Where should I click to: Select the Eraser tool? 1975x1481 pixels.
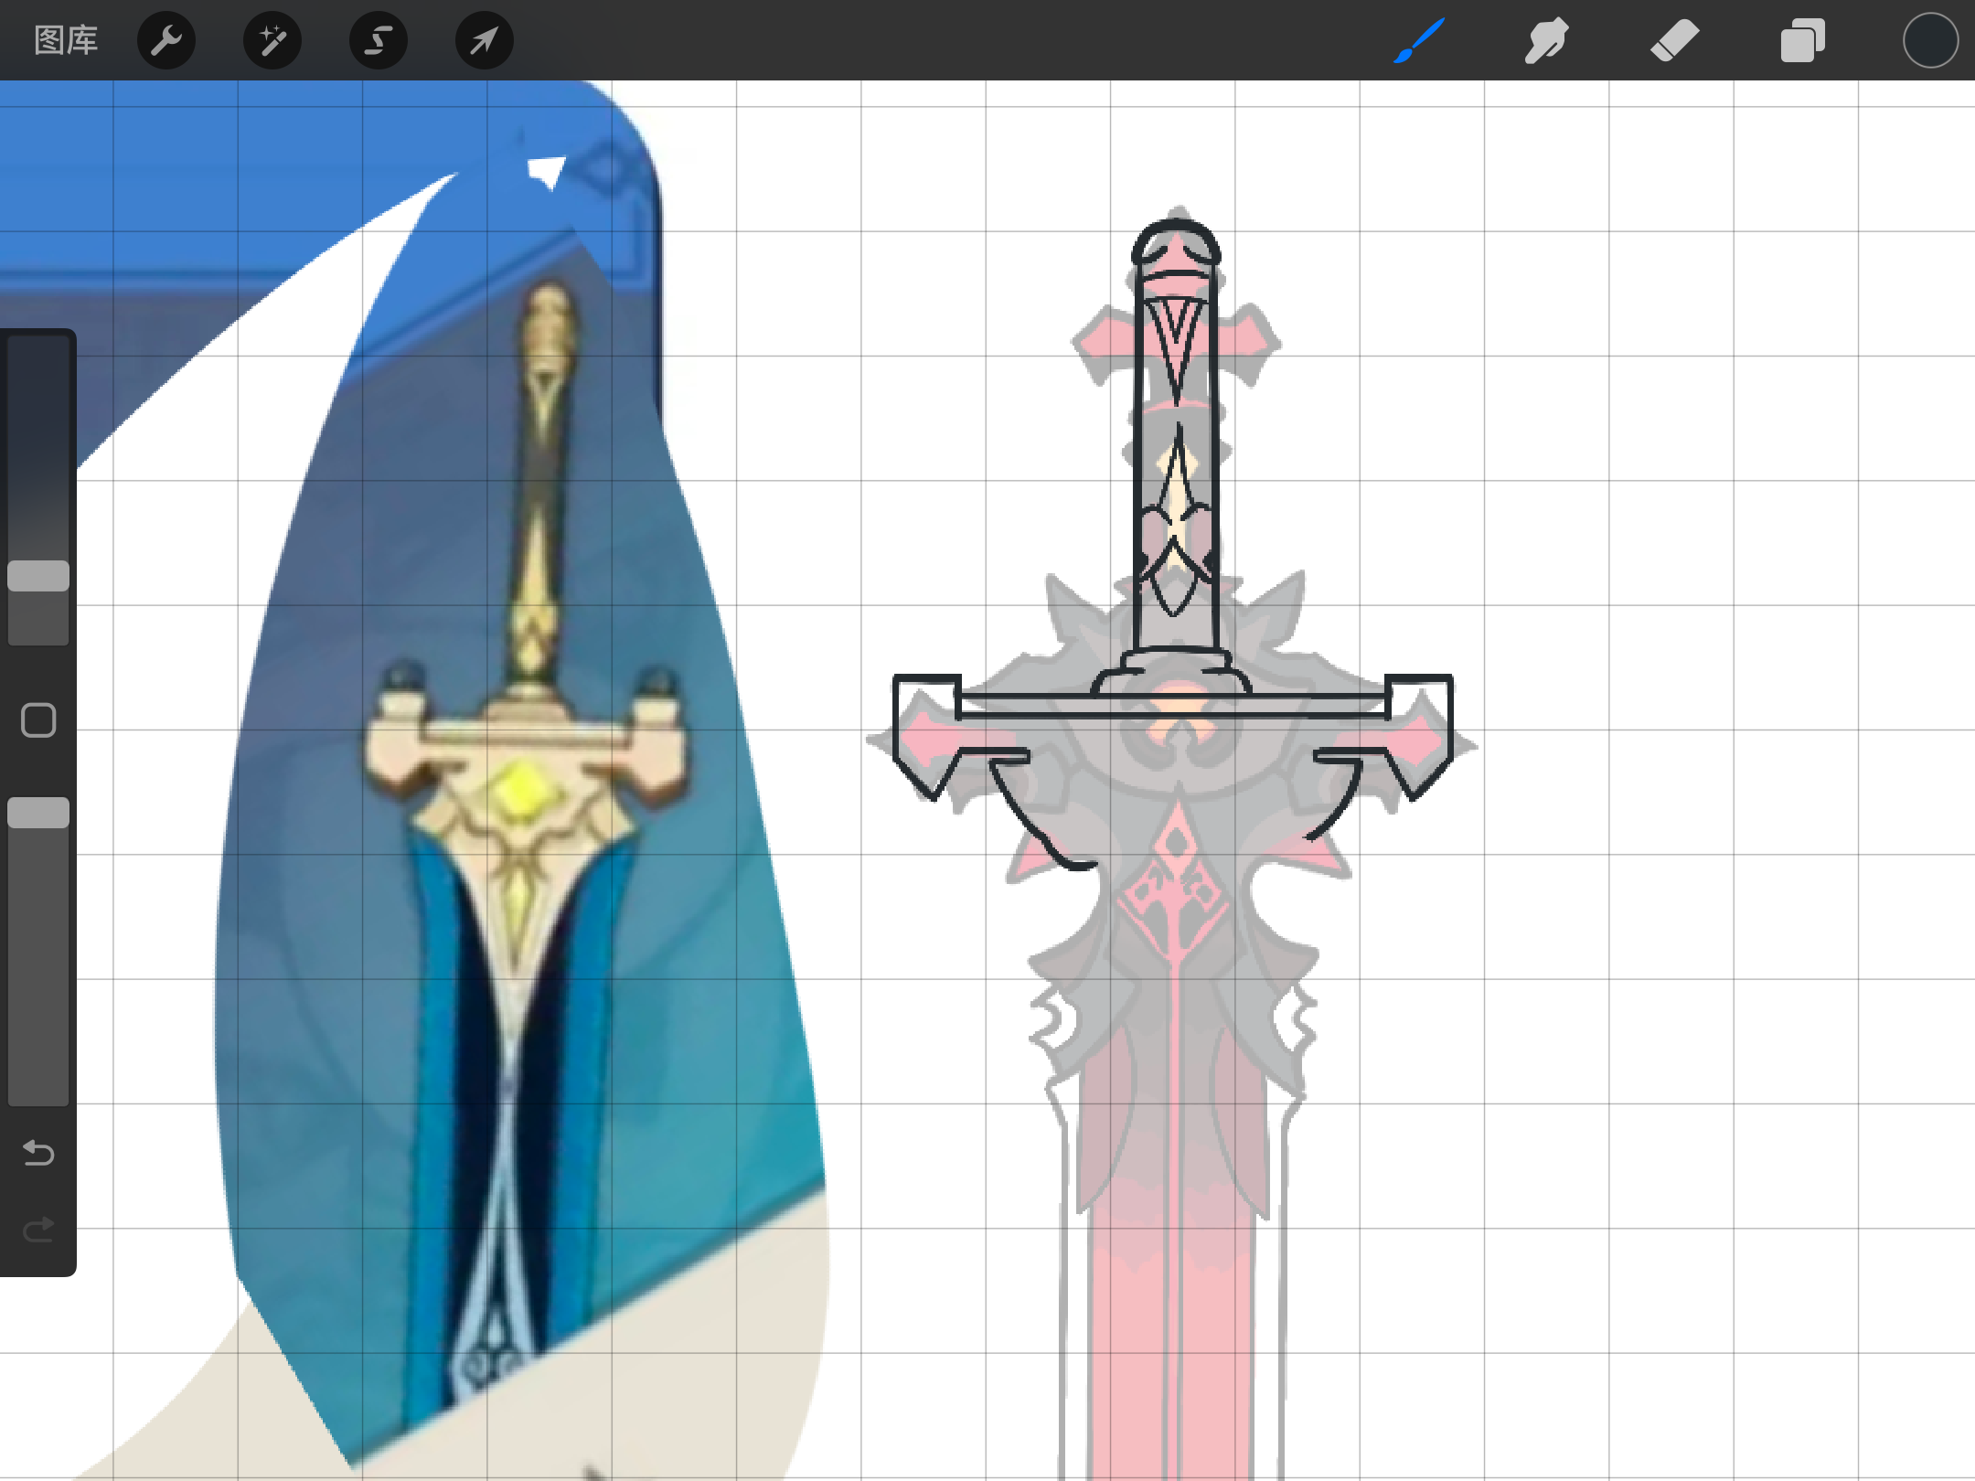(x=1675, y=40)
